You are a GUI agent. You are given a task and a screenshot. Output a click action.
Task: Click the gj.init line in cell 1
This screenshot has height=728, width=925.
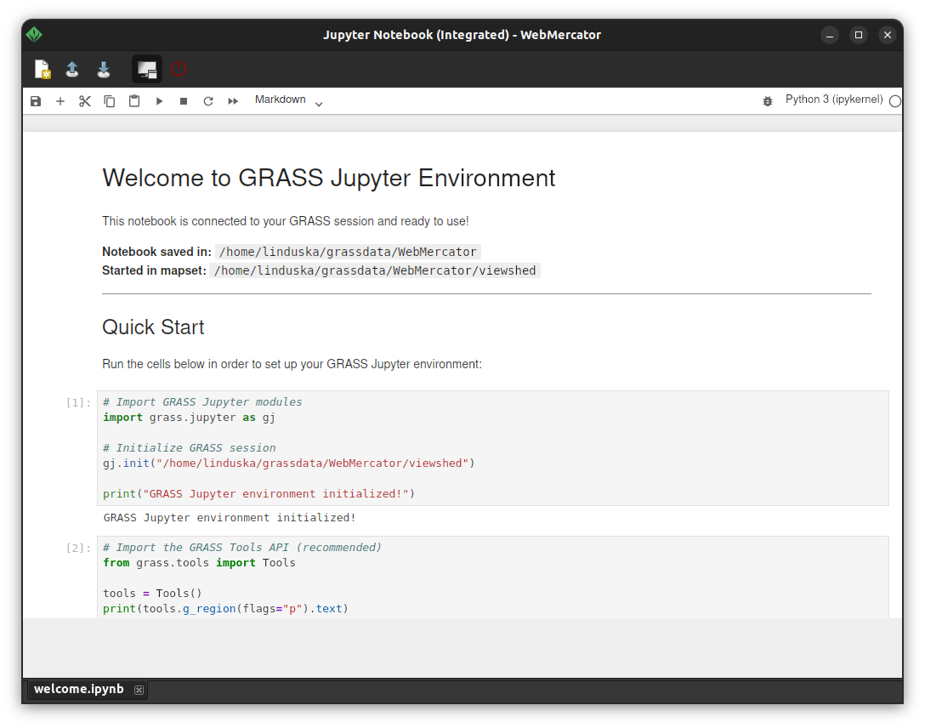pyautogui.click(x=288, y=464)
